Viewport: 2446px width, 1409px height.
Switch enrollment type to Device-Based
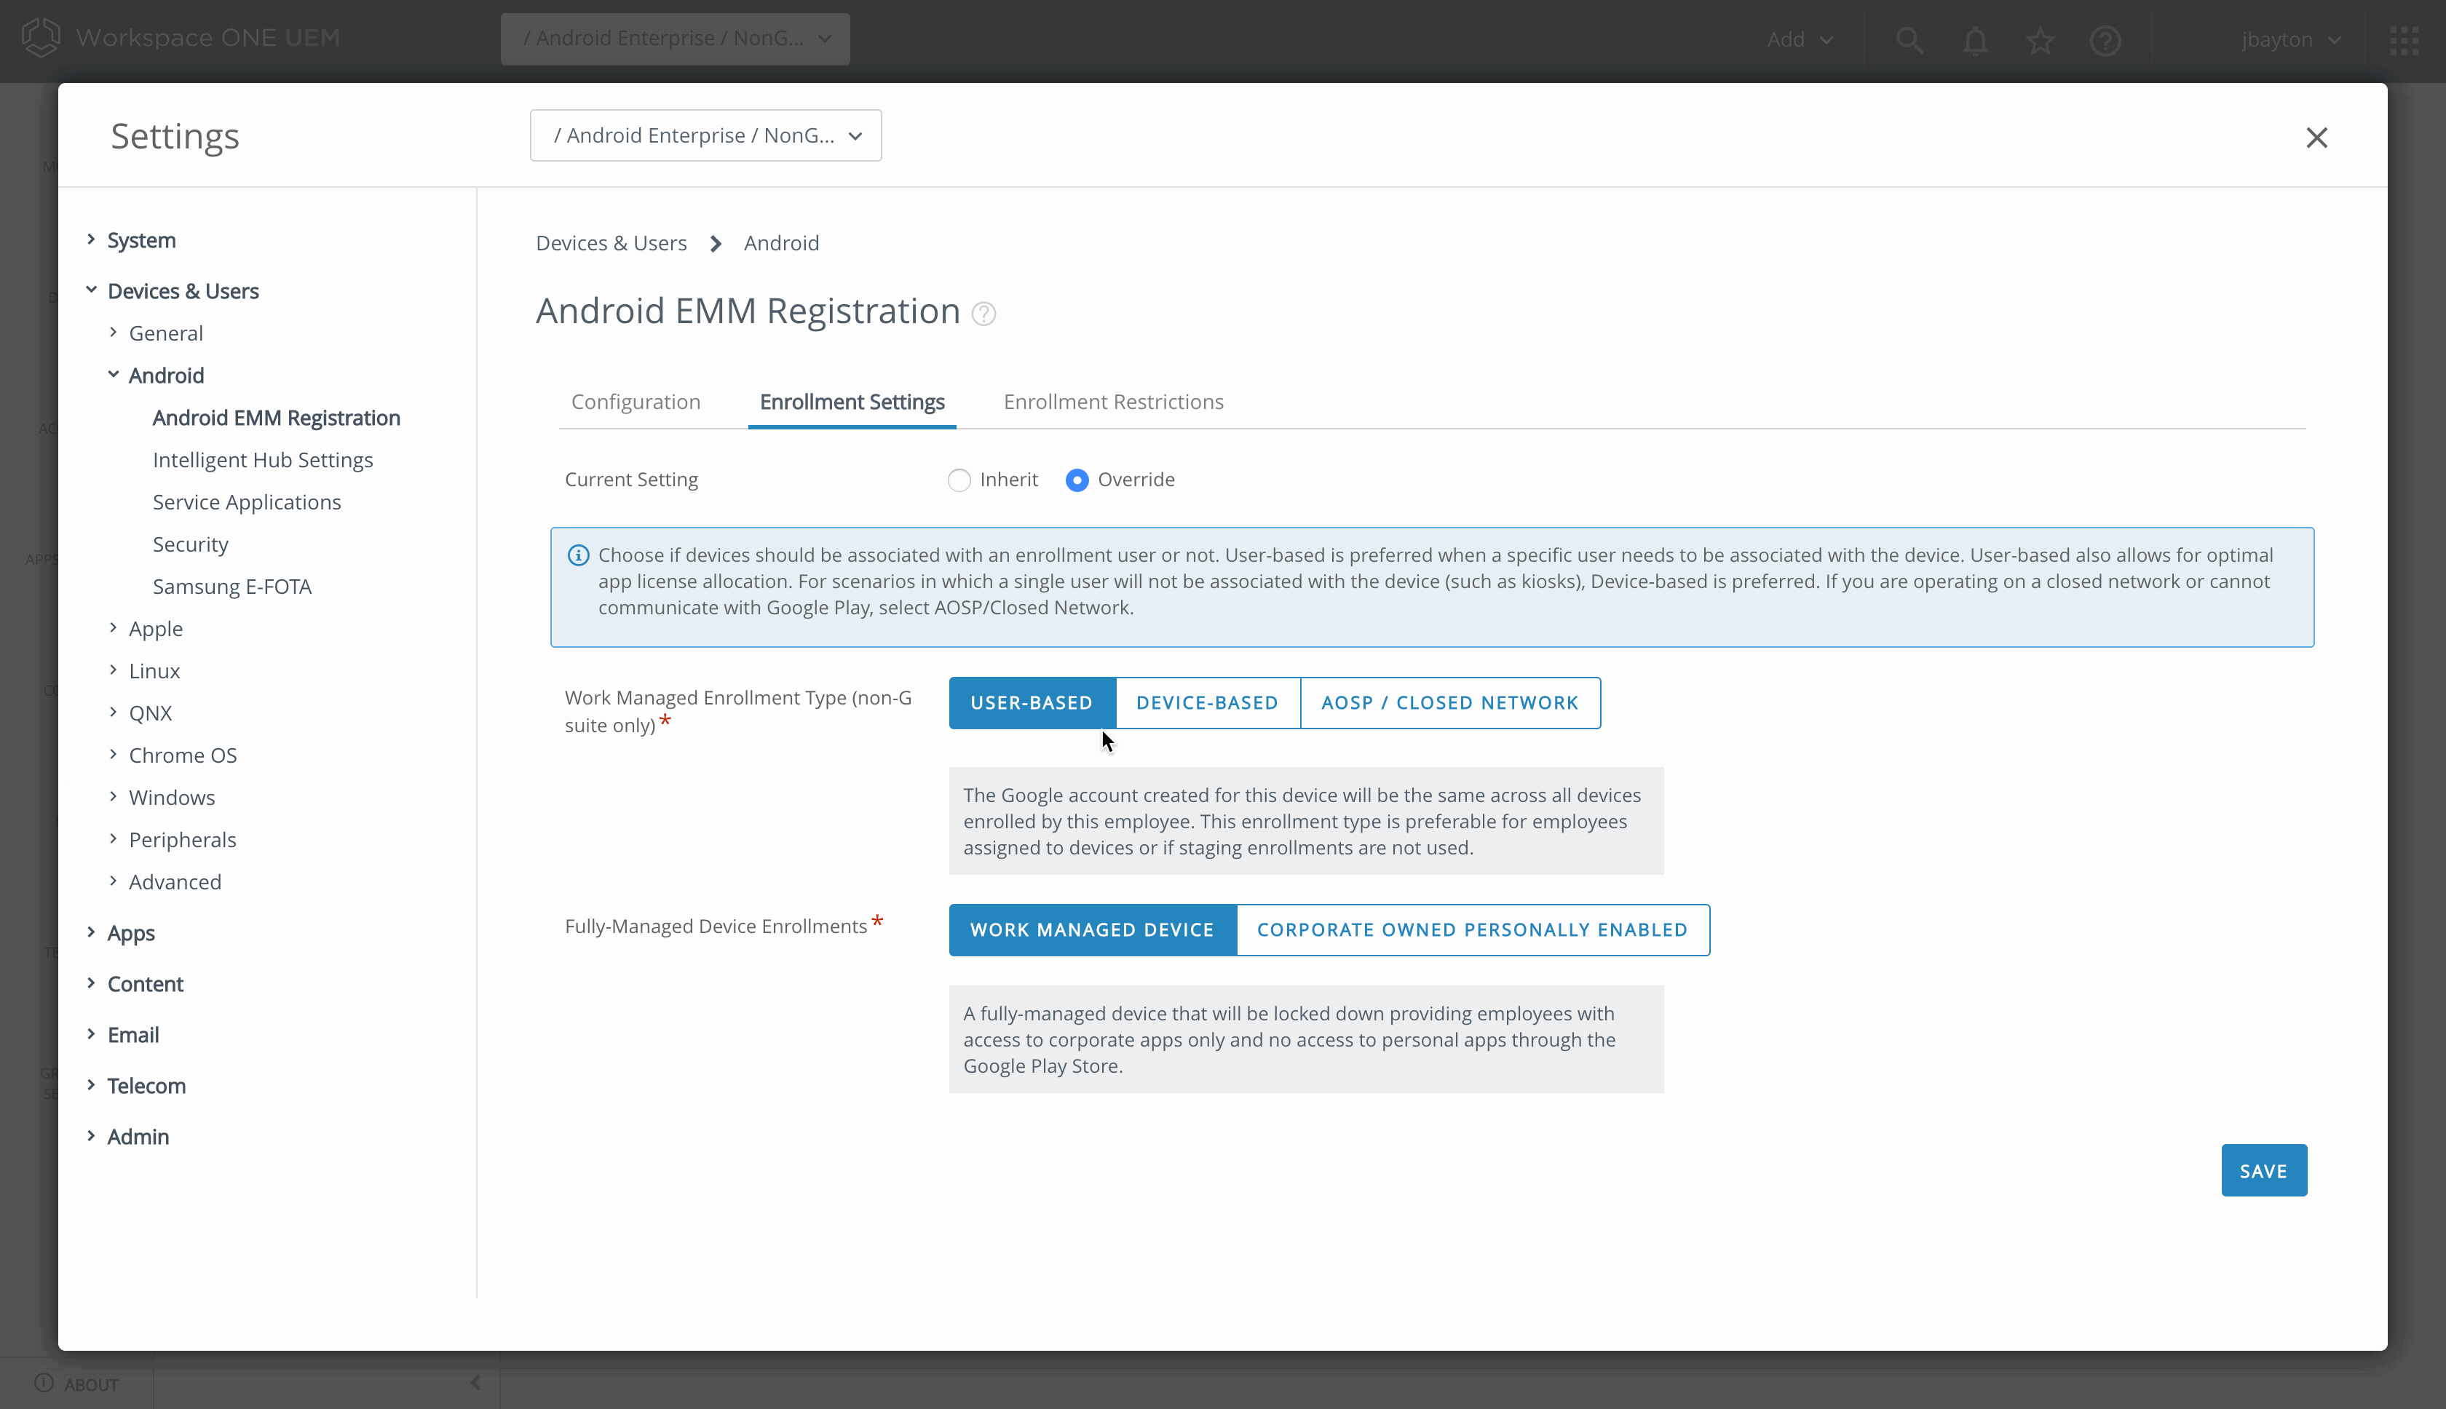coord(1206,702)
